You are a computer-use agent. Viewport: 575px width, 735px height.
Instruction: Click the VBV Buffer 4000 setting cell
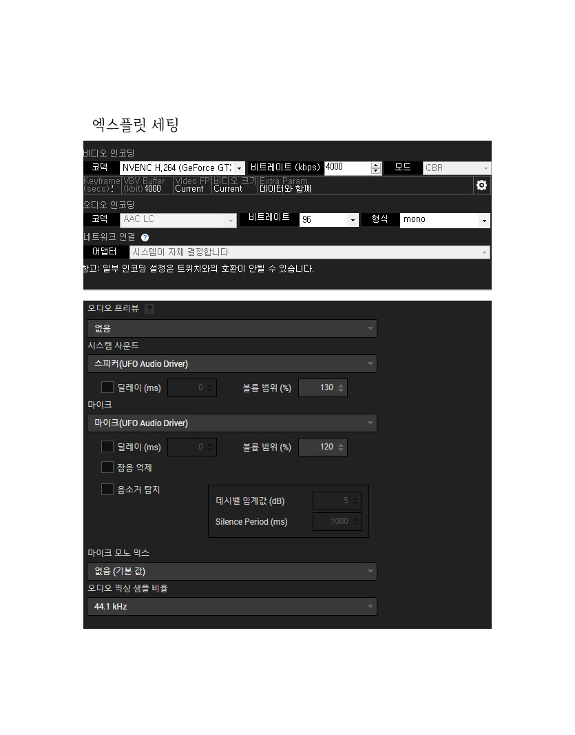[147, 185]
